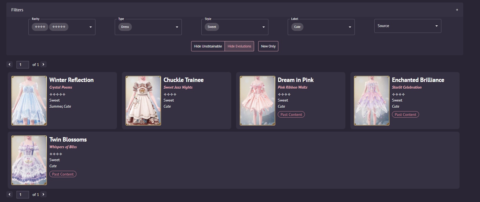The height and width of the screenshot is (202, 480).
Task: Click the bottom page number field
Action: [23, 195]
